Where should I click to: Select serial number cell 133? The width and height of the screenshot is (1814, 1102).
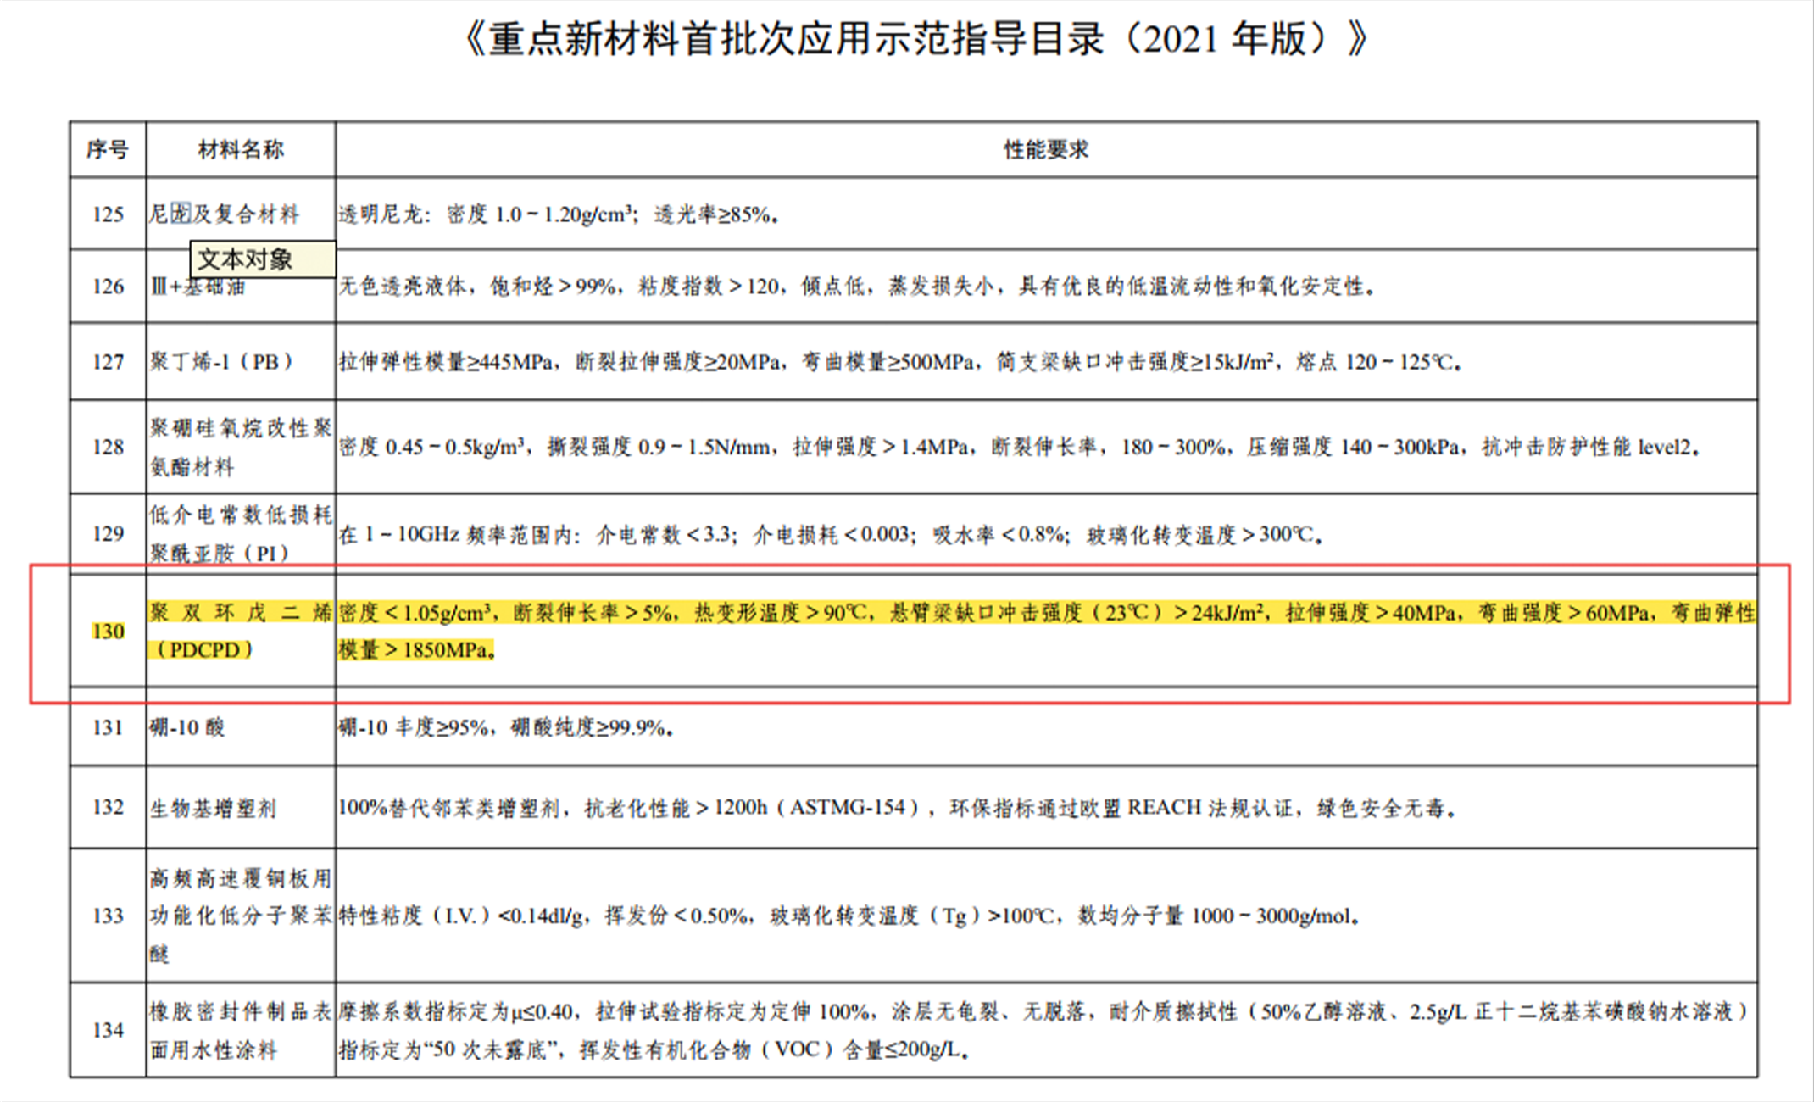tap(108, 916)
